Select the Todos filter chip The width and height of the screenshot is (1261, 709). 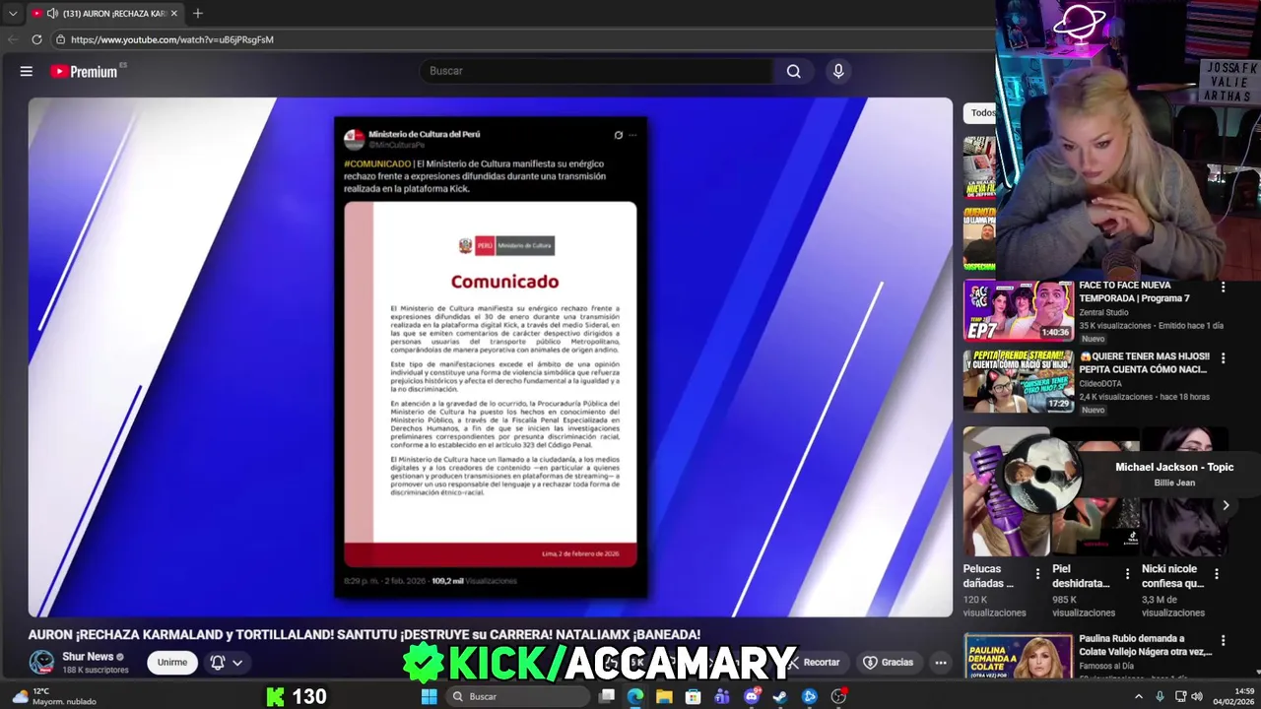click(981, 112)
